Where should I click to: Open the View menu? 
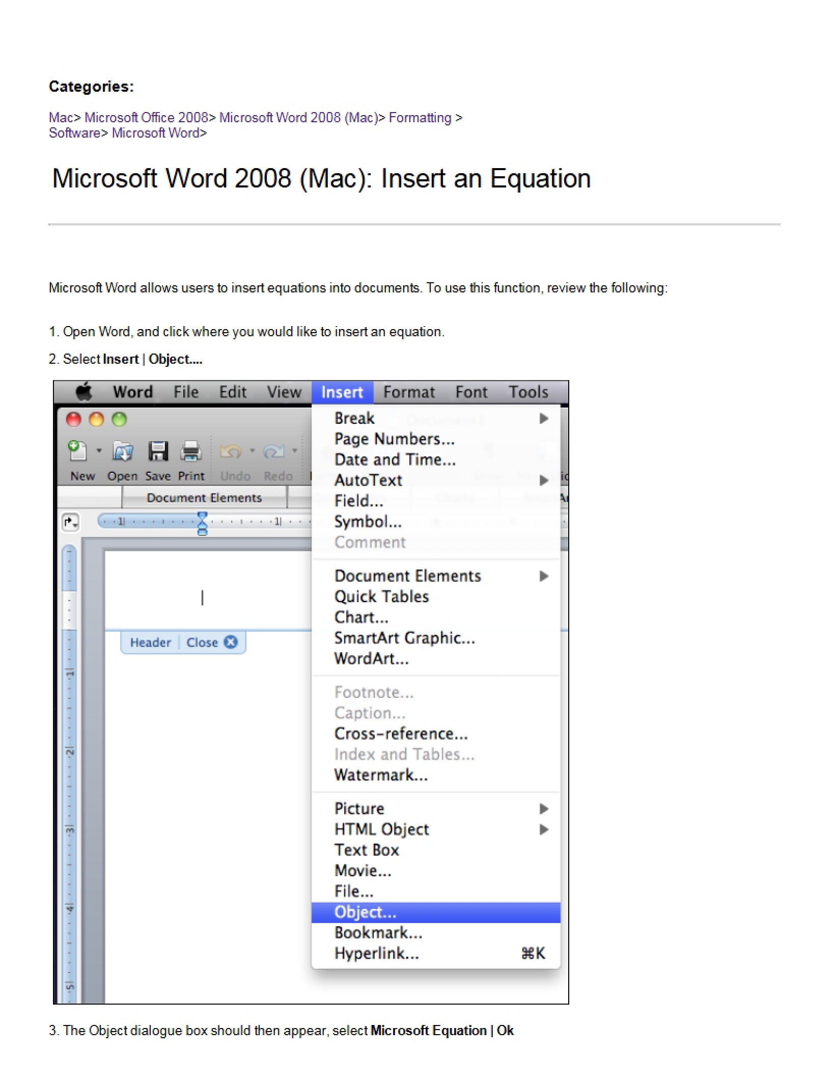(284, 392)
